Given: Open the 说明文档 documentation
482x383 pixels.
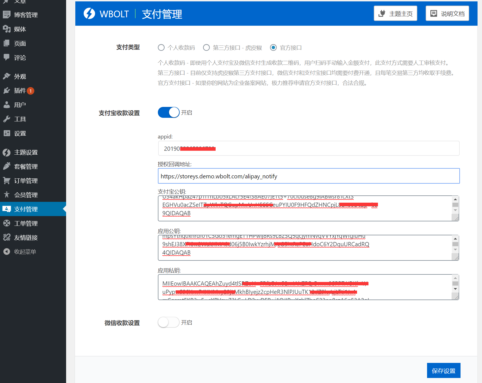Looking at the screenshot, I should pos(447,13).
